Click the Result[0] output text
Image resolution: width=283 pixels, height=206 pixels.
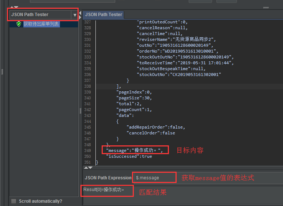coord(103,190)
